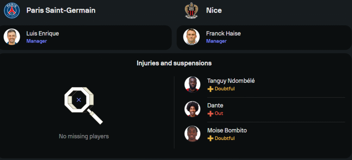
Task: Open Moise Bombito's player name link
Action: coord(227,130)
